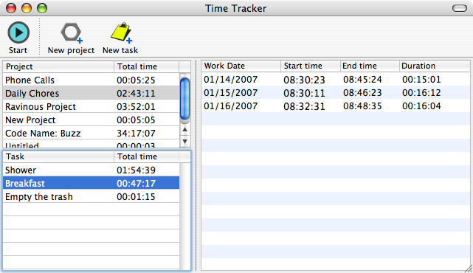
Task: Click duration 00:15:01
Action: click(421, 80)
